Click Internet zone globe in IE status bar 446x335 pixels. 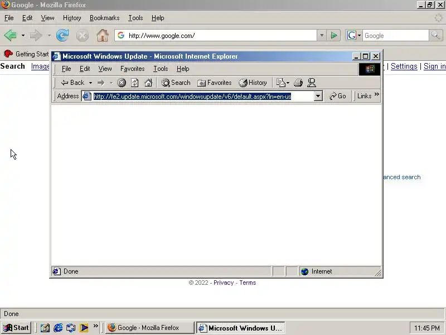(304, 271)
